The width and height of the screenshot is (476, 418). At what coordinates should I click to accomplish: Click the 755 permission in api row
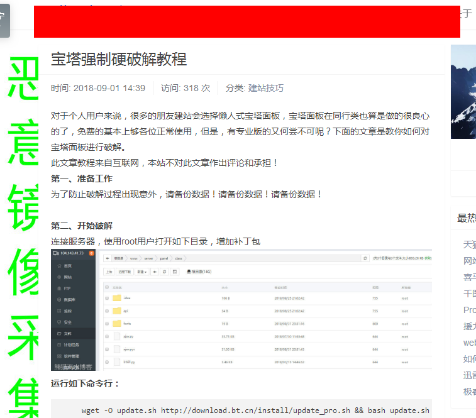coord(375,311)
